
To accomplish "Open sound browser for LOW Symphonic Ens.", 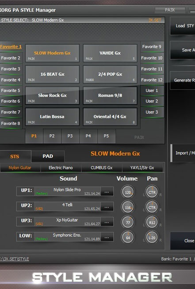I will pos(107,237).
